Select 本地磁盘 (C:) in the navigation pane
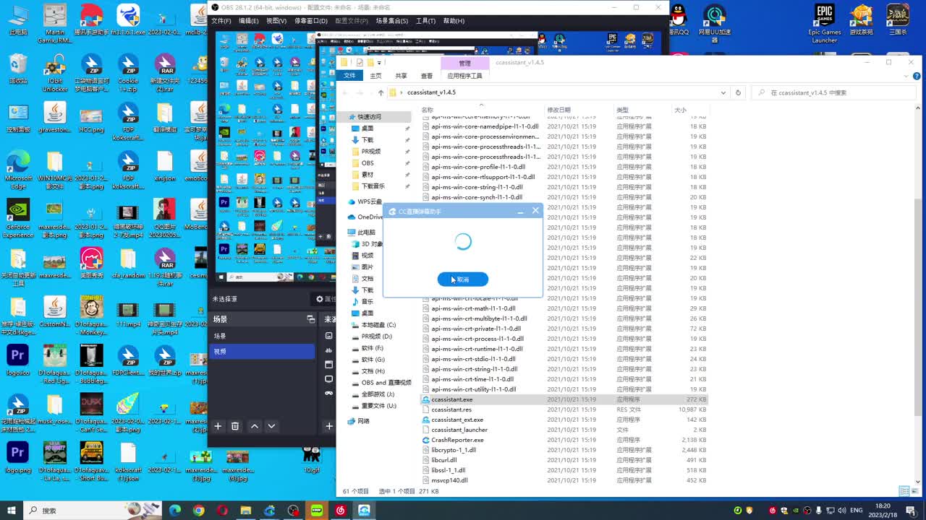The image size is (926, 520). [378, 325]
